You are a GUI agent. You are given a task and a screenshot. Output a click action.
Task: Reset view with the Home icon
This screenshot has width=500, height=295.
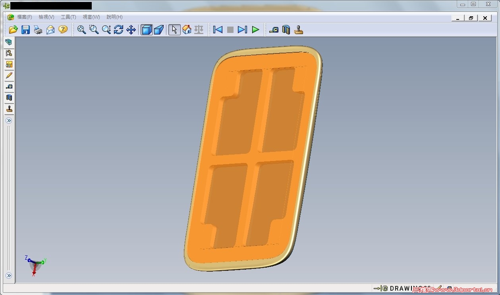click(x=187, y=30)
